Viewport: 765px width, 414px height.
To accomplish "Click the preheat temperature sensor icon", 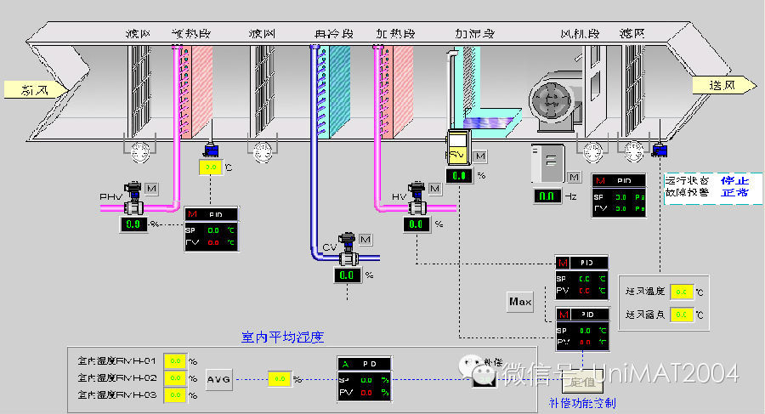I will pyautogui.click(x=211, y=151).
